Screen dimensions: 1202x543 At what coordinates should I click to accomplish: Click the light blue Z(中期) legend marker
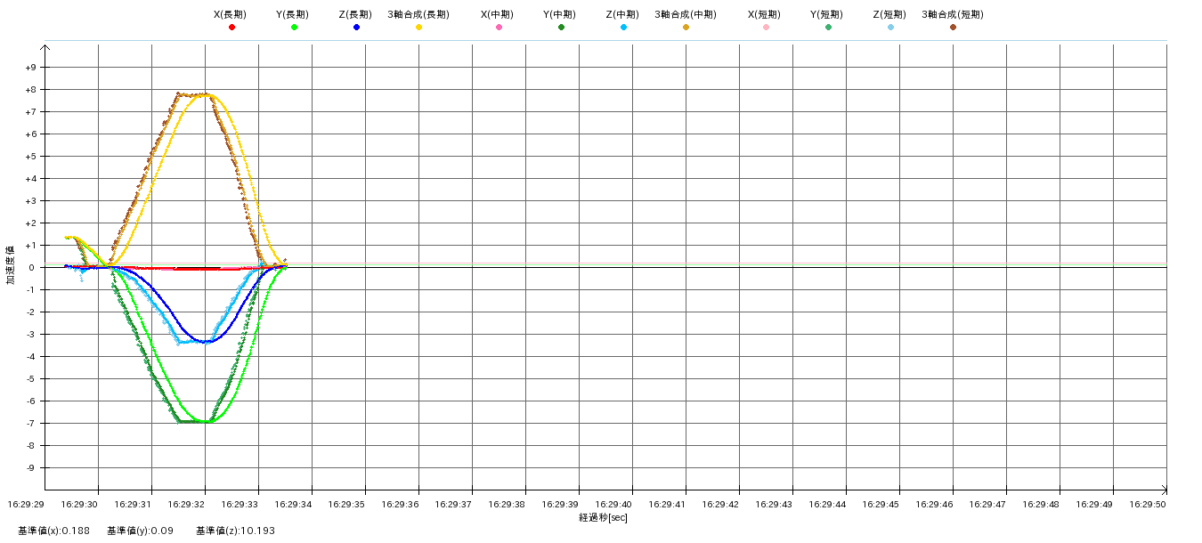[x=623, y=28]
